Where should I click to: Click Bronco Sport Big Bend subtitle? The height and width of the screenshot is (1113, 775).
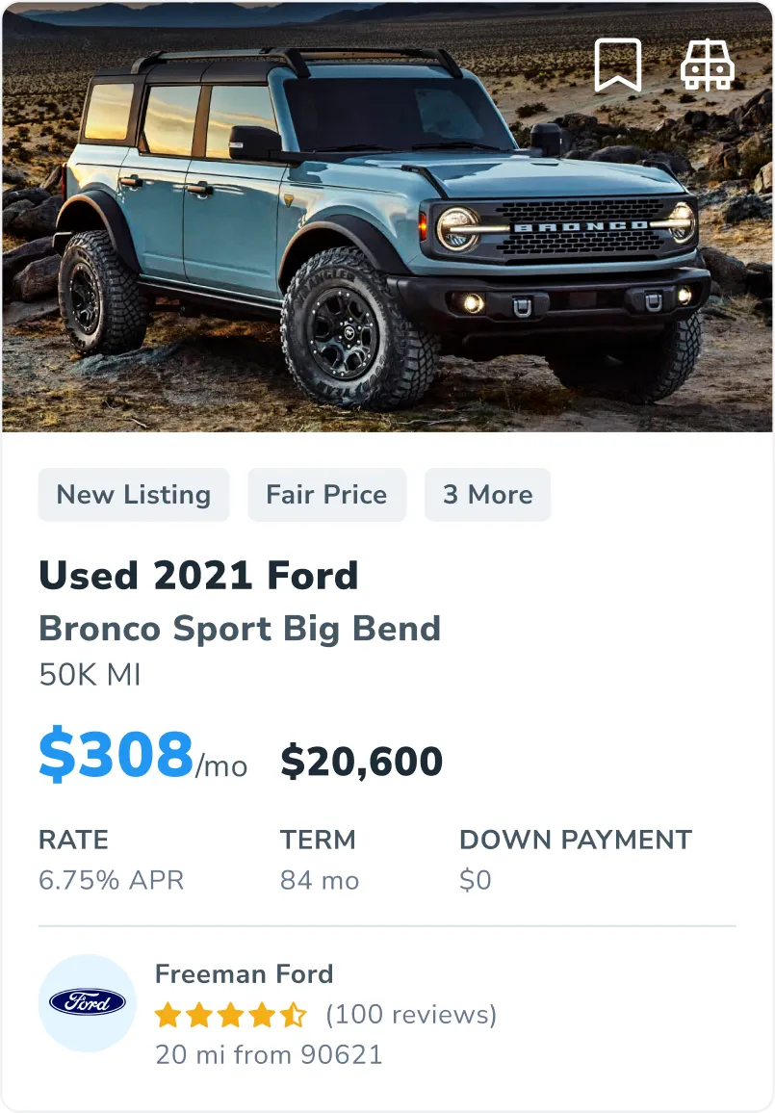[x=240, y=629]
